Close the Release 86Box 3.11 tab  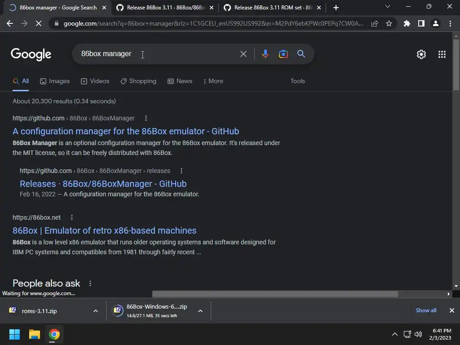pyautogui.click(x=212, y=8)
